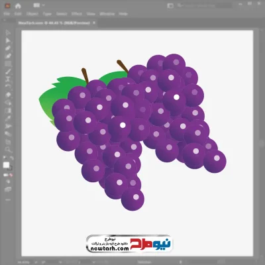
Task: Click the Illustrator app logo
Action: tap(7, 6)
